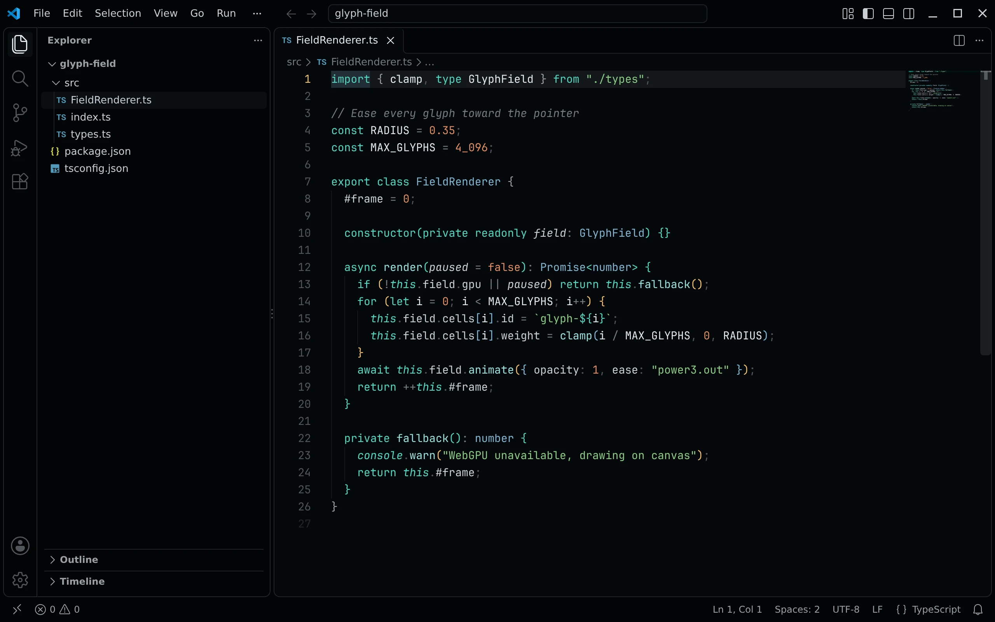Screen dimensions: 995x622
Task: Click the remote window status bar icon
Action: coord(17,609)
